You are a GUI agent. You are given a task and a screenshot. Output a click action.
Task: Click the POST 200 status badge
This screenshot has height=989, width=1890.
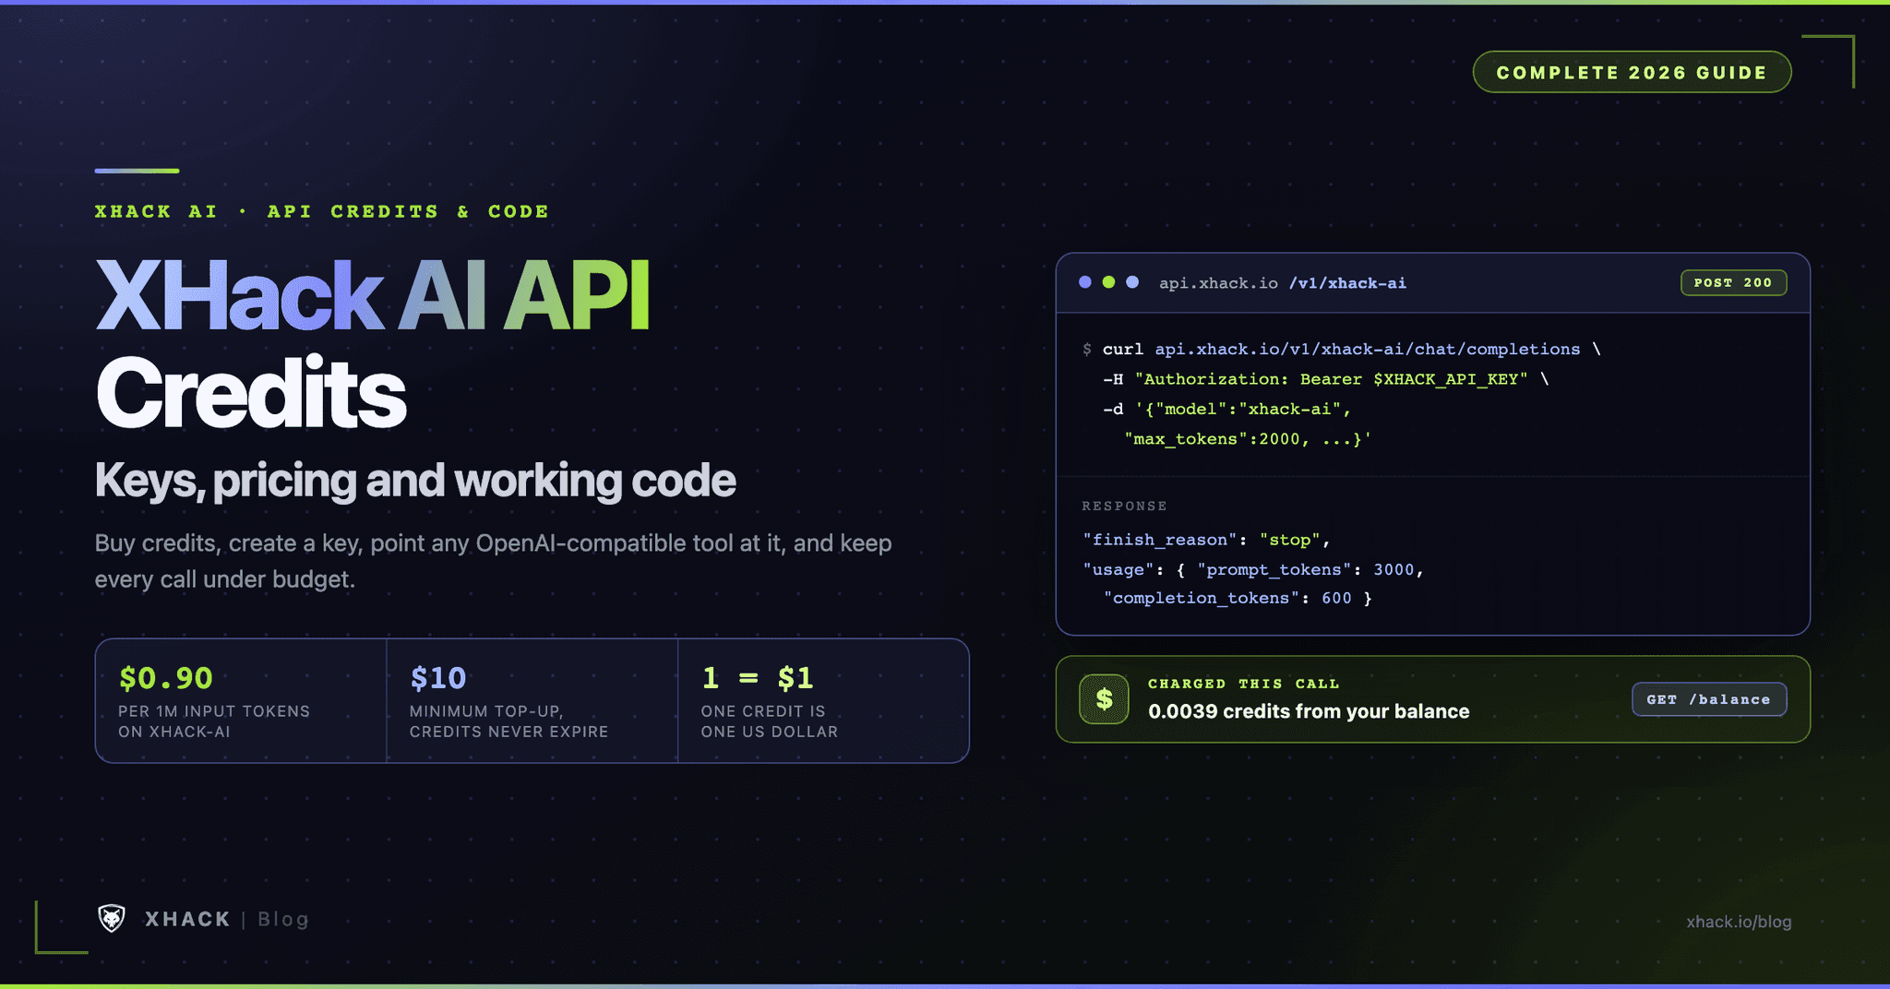pos(1733,282)
